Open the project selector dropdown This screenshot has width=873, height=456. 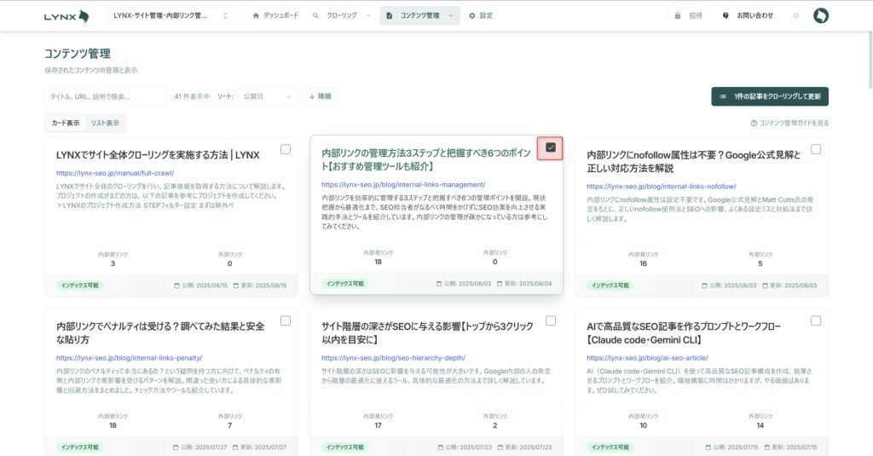172,15
